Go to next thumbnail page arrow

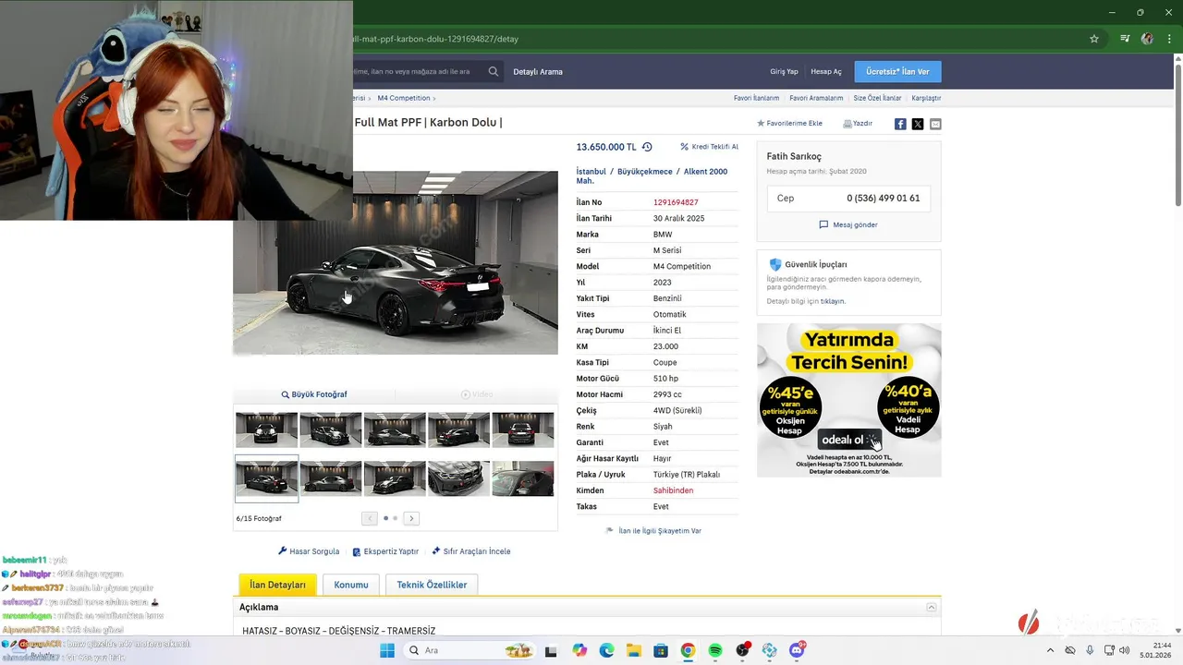pos(411,518)
